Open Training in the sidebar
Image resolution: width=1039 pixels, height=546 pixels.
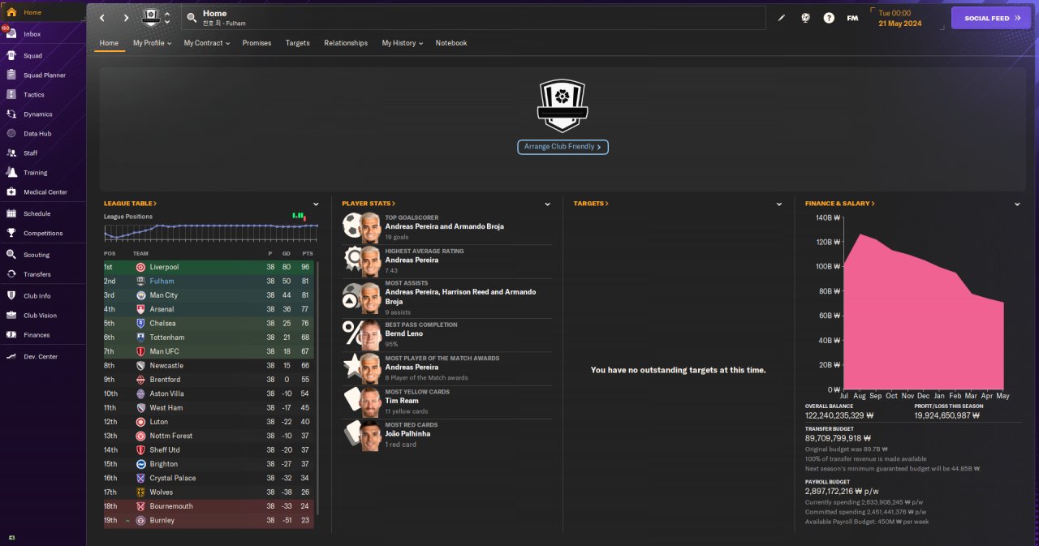[x=43, y=173]
